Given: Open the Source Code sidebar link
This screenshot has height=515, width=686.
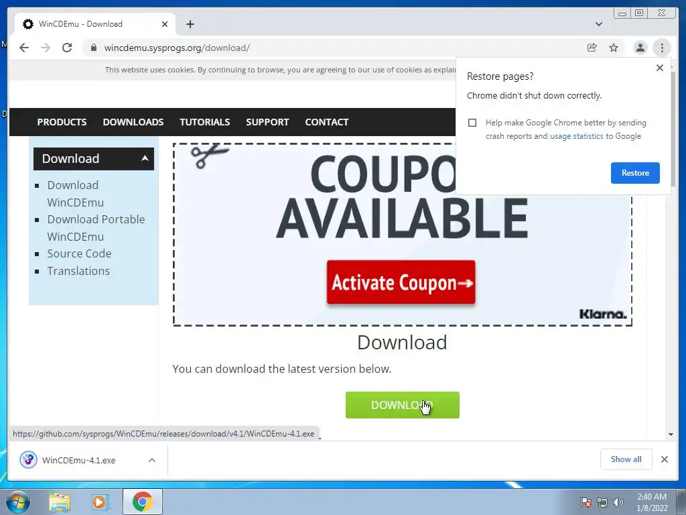Looking at the screenshot, I should click(79, 253).
